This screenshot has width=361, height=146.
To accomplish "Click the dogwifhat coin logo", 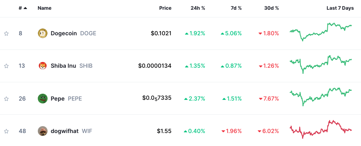I will coord(43,131).
